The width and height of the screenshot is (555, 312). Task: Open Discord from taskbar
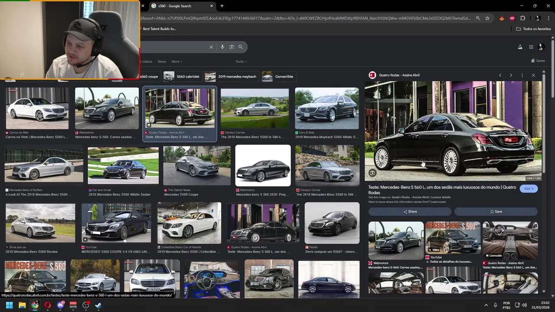[60, 305]
